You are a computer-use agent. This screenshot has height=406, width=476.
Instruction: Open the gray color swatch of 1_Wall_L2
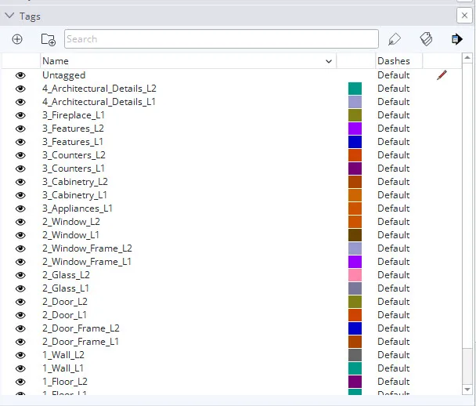pyautogui.click(x=355, y=355)
